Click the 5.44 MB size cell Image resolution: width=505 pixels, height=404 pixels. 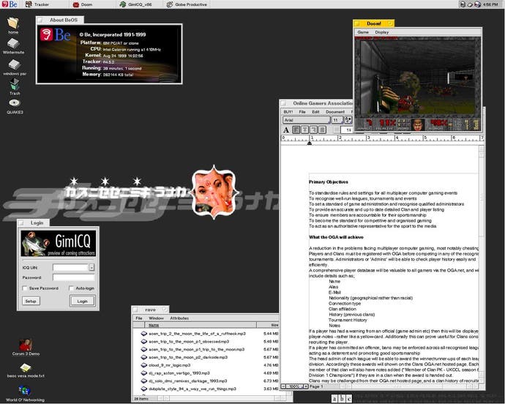point(271,334)
